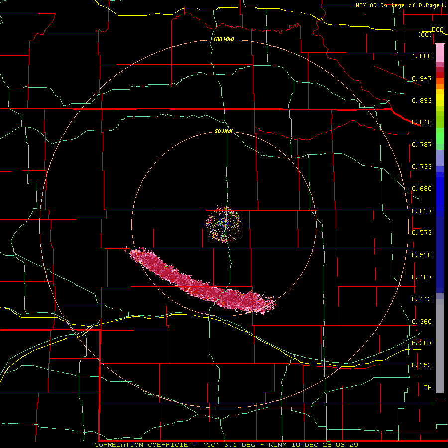Viewport: 448px width, 448px height.
Task: Click the 0.680 scale value
Action: point(422,189)
